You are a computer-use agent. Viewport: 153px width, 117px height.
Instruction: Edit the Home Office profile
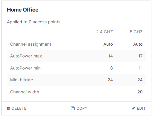click(x=139, y=108)
